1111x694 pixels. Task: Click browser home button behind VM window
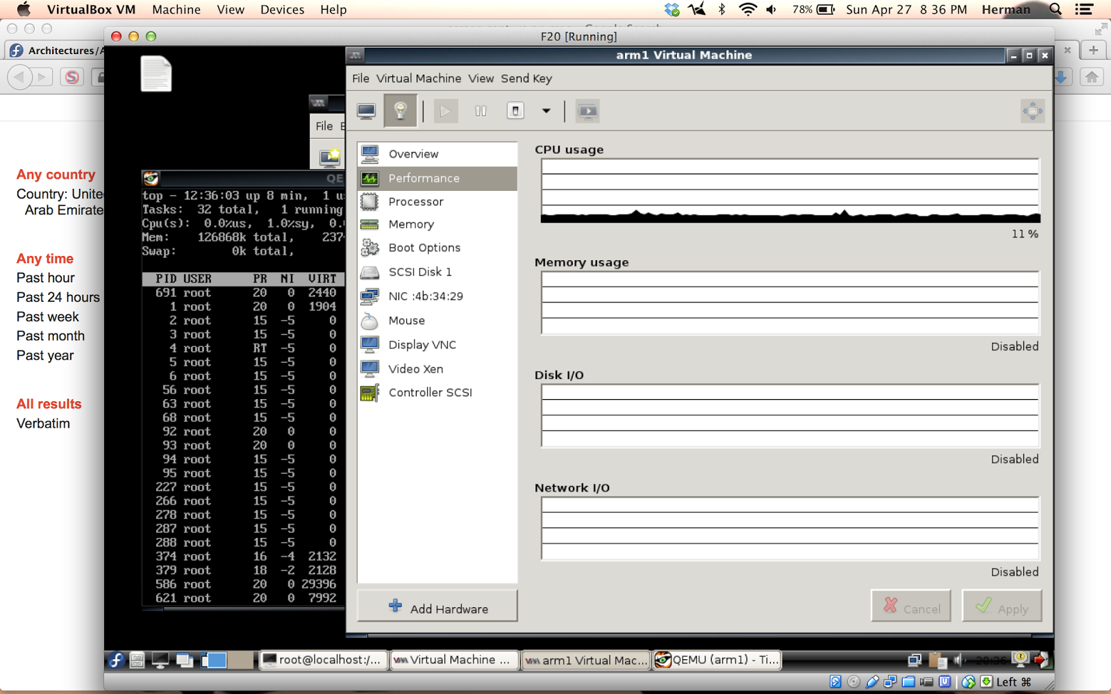(1092, 77)
